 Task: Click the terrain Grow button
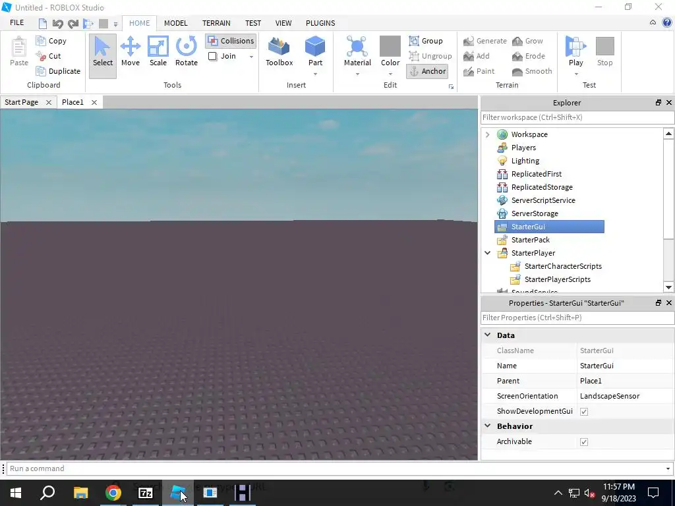[527, 41]
